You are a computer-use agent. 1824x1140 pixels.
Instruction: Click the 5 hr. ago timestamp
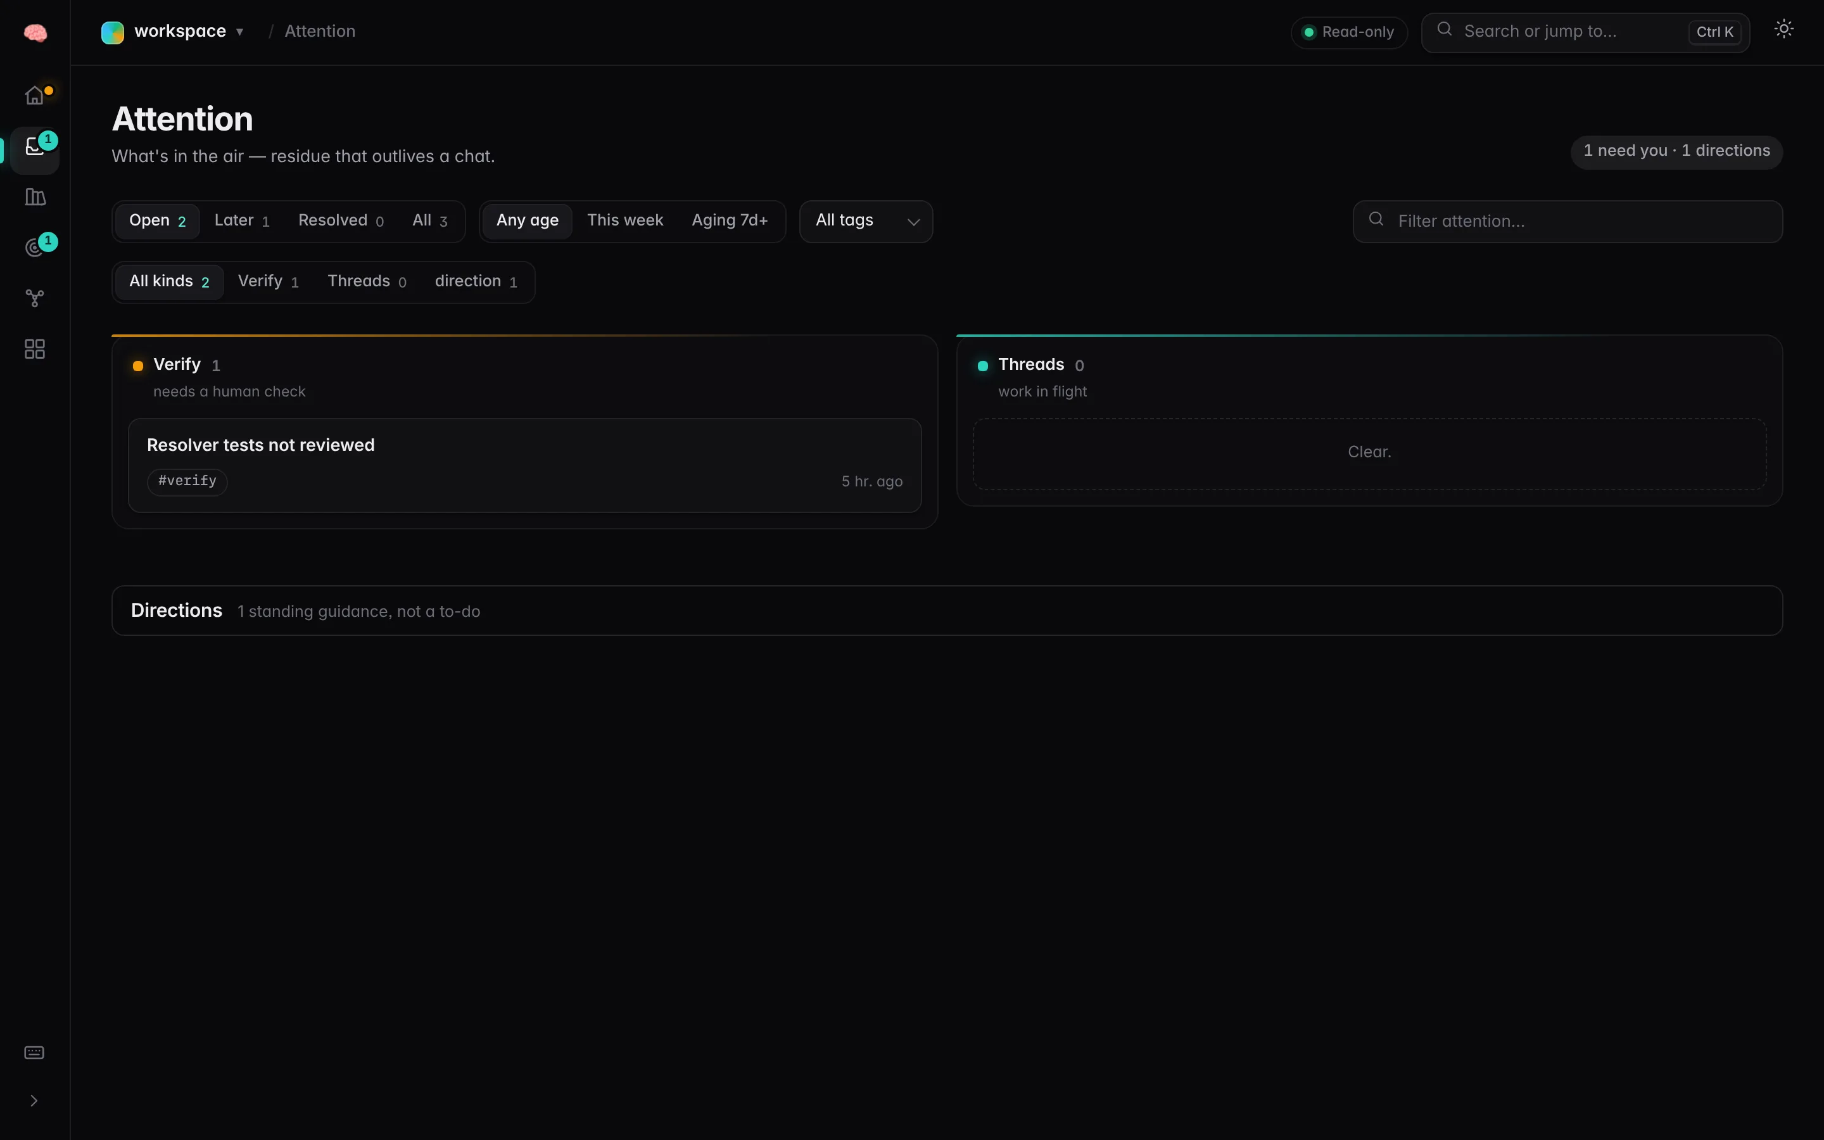871,481
